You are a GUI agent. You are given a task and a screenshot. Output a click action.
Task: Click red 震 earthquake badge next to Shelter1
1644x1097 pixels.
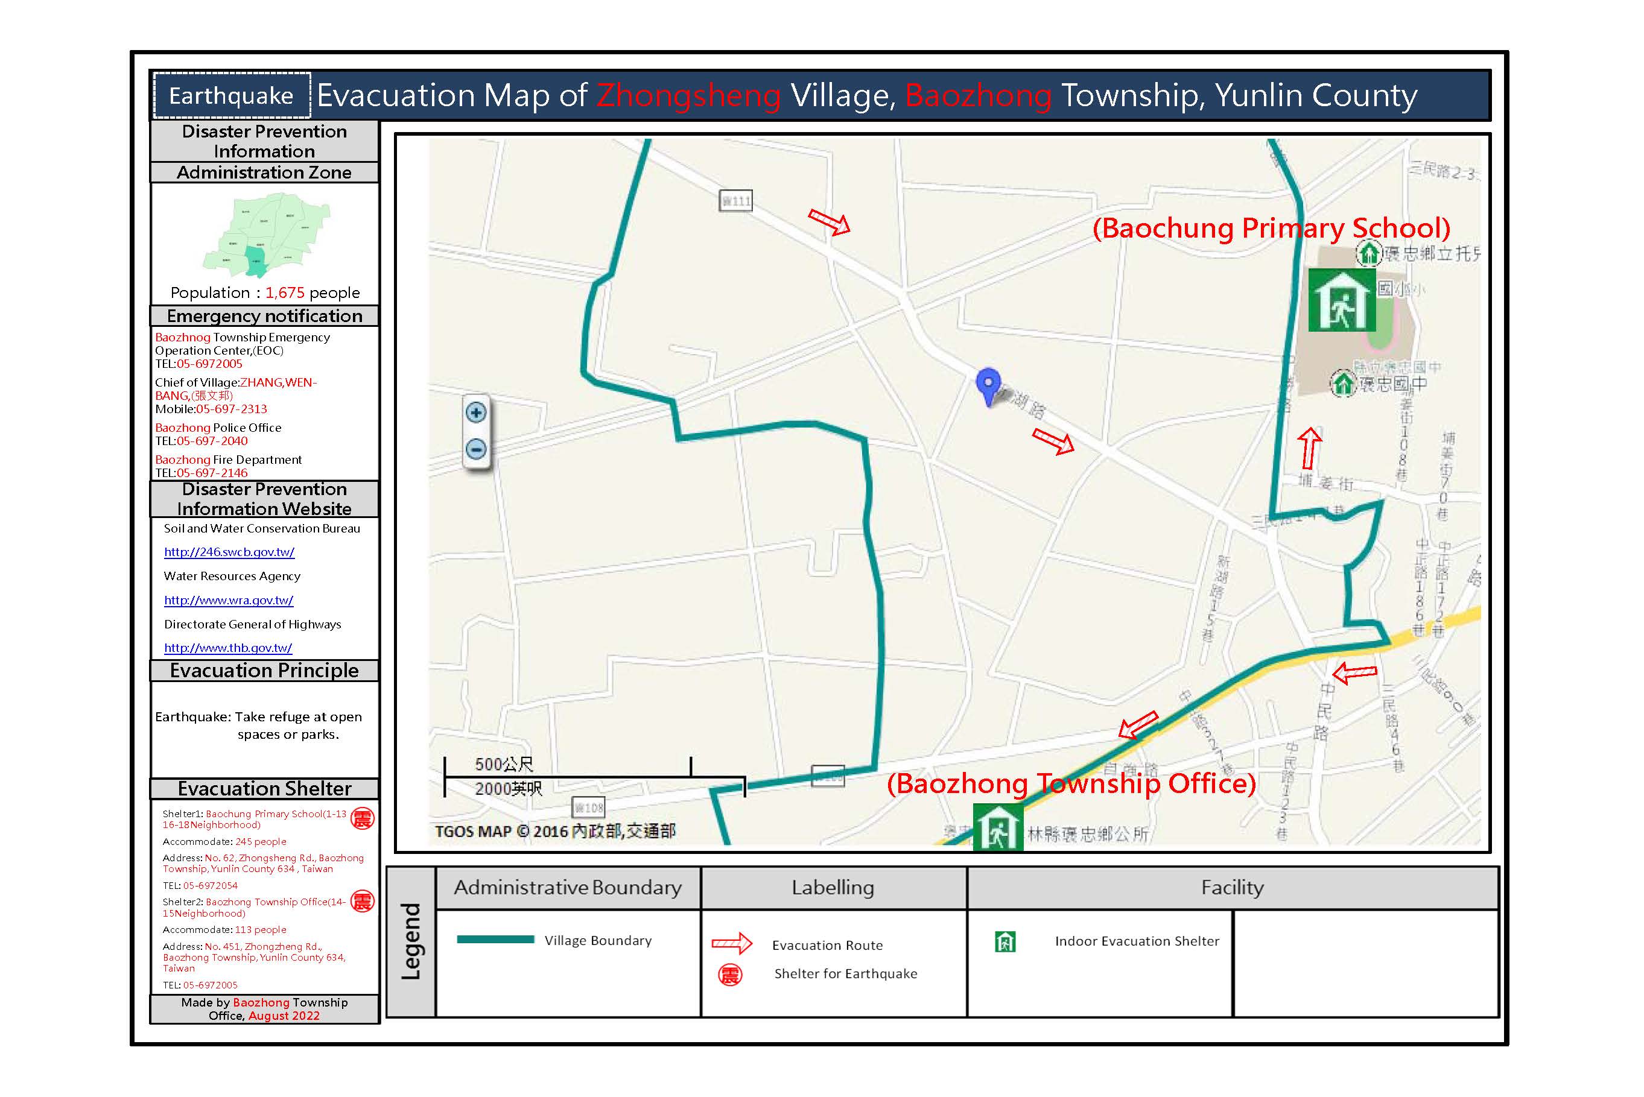362,818
